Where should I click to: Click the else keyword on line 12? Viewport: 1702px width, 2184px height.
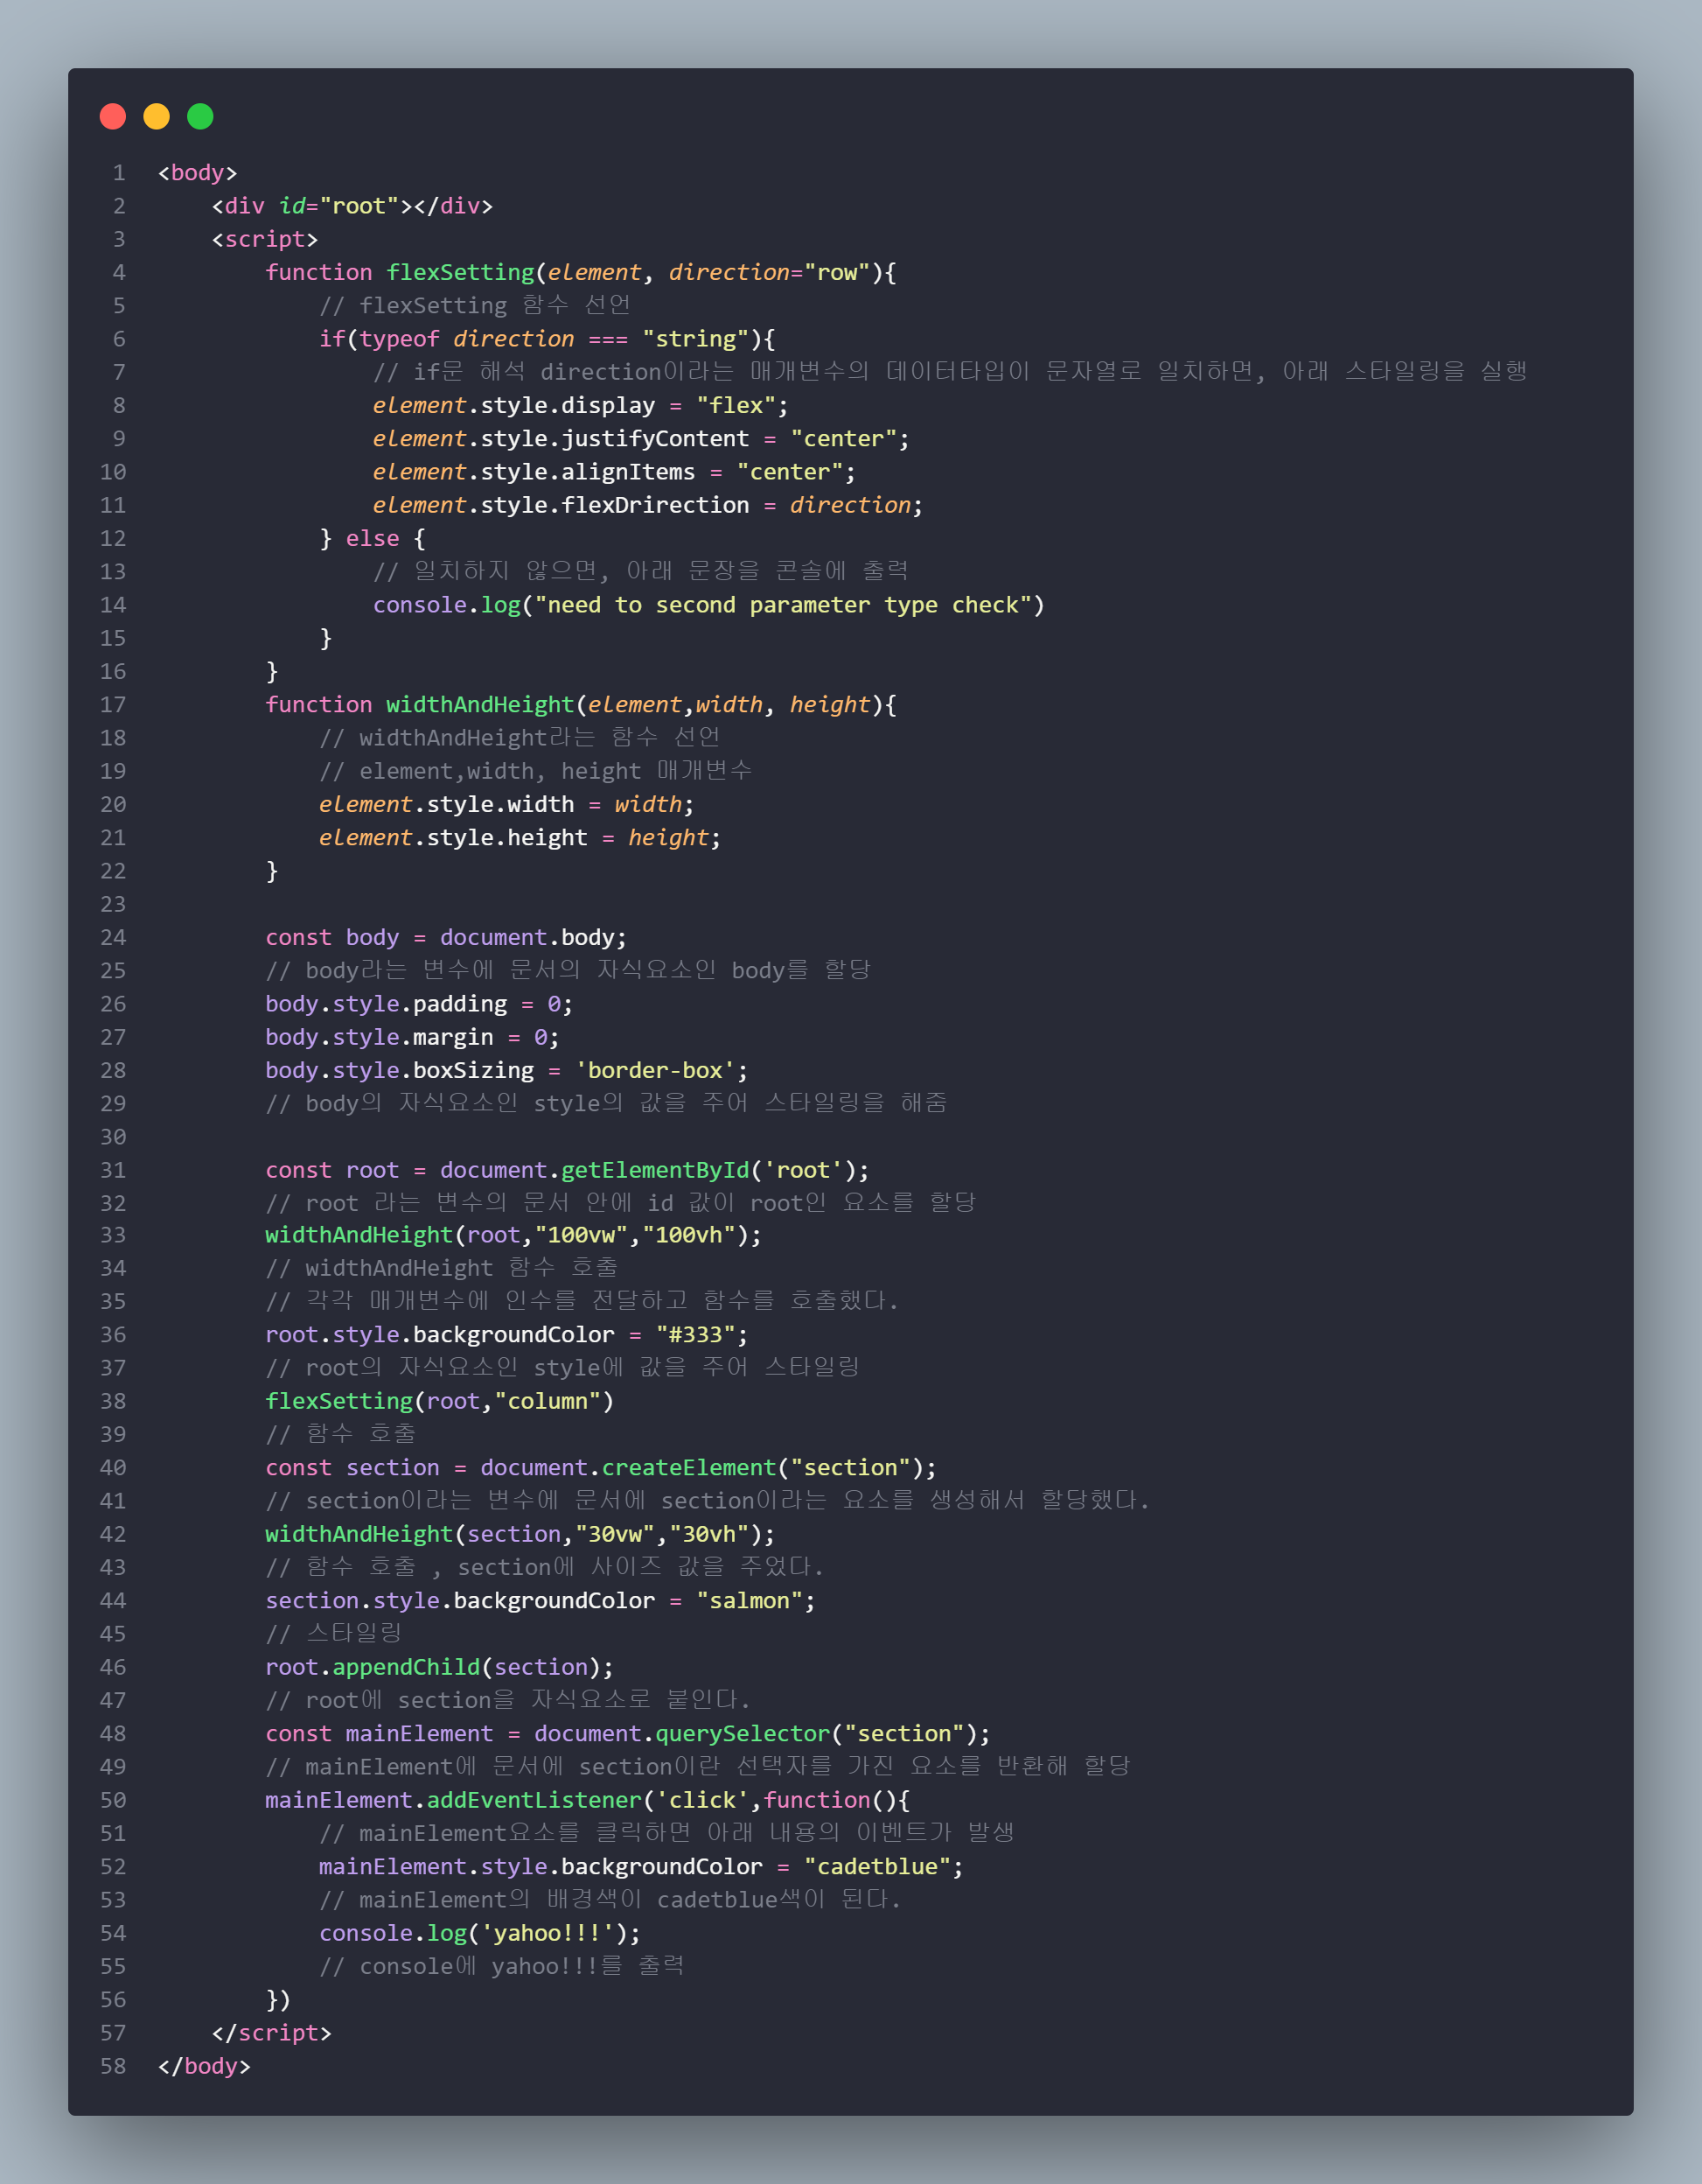point(373,538)
